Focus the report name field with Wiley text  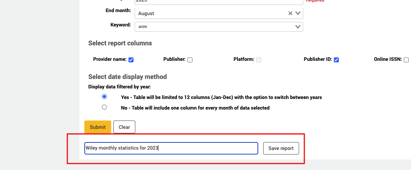[x=171, y=148]
